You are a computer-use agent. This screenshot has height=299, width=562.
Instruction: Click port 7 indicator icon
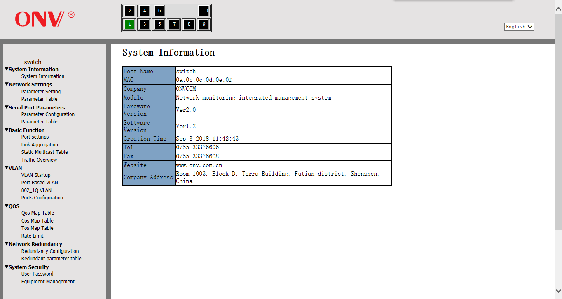(x=174, y=25)
